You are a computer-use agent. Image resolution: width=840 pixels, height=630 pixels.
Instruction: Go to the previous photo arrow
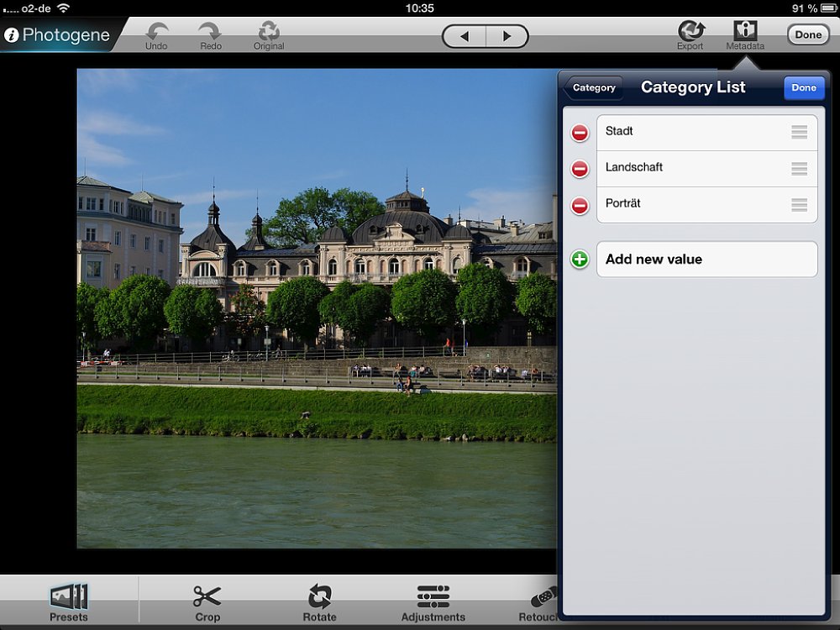pyautogui.click(x=465, y=36)
